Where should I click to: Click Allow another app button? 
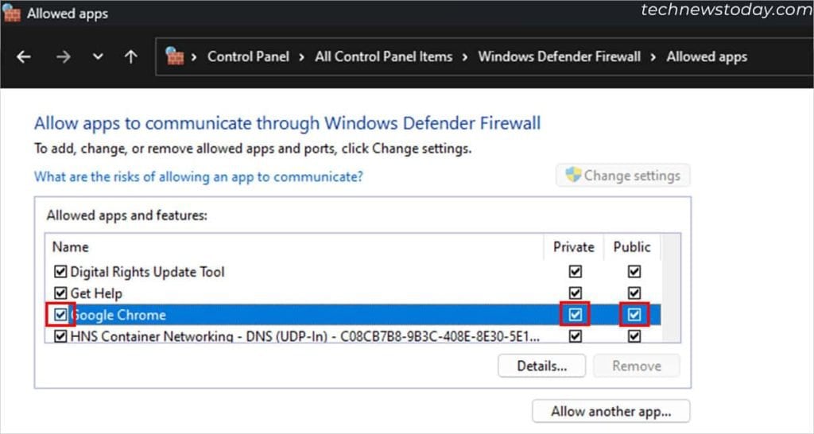coord(610,411)
